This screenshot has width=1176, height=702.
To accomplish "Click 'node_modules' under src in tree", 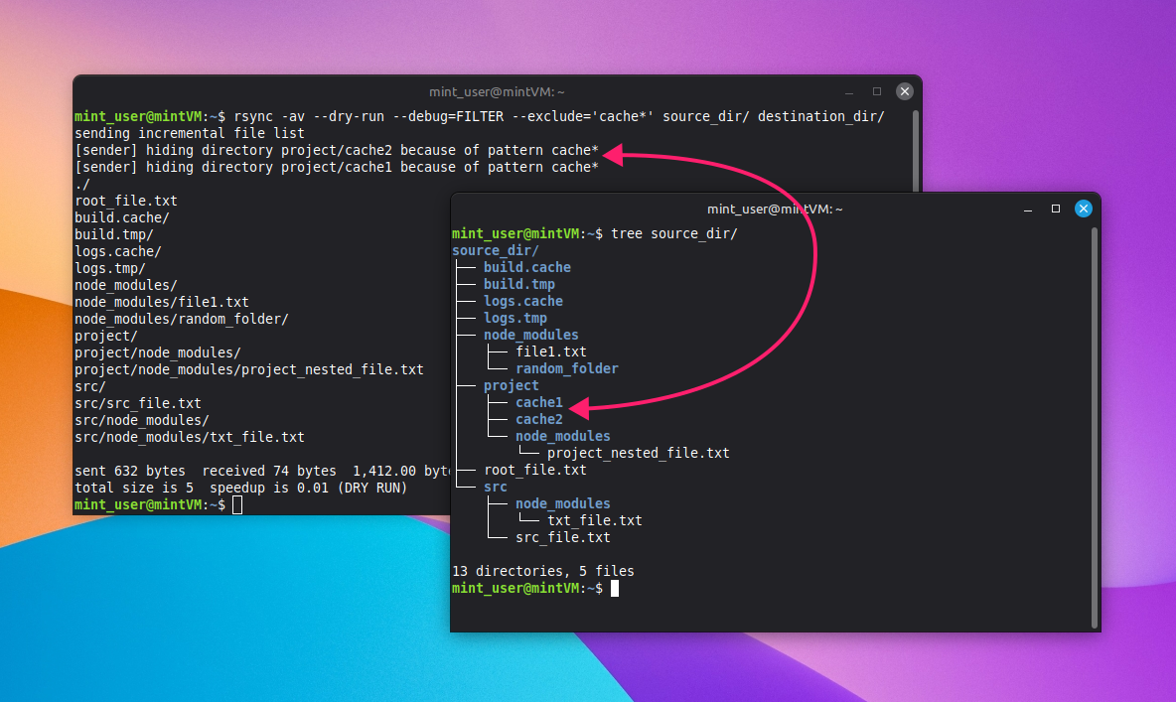I will click(562, 503).
